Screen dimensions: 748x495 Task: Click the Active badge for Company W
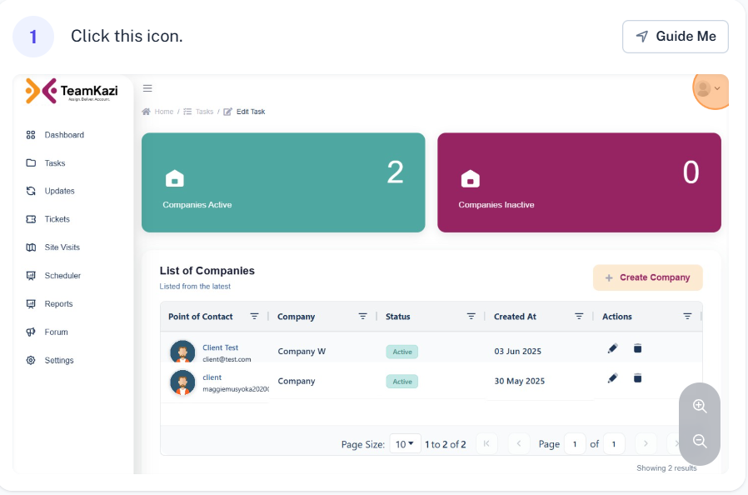coord(402,352)
